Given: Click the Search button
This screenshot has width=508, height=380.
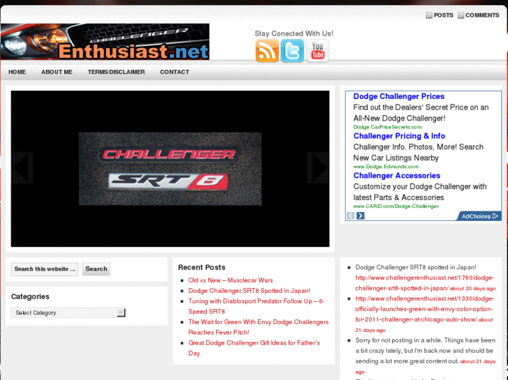Looking at the screenshot, I should (96, 268).
